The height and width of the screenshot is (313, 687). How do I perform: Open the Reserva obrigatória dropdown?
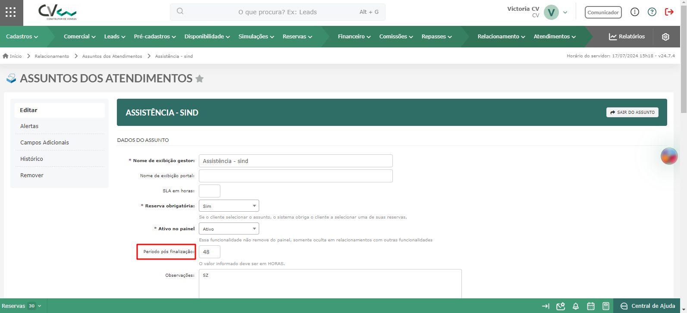click(229, 206)
